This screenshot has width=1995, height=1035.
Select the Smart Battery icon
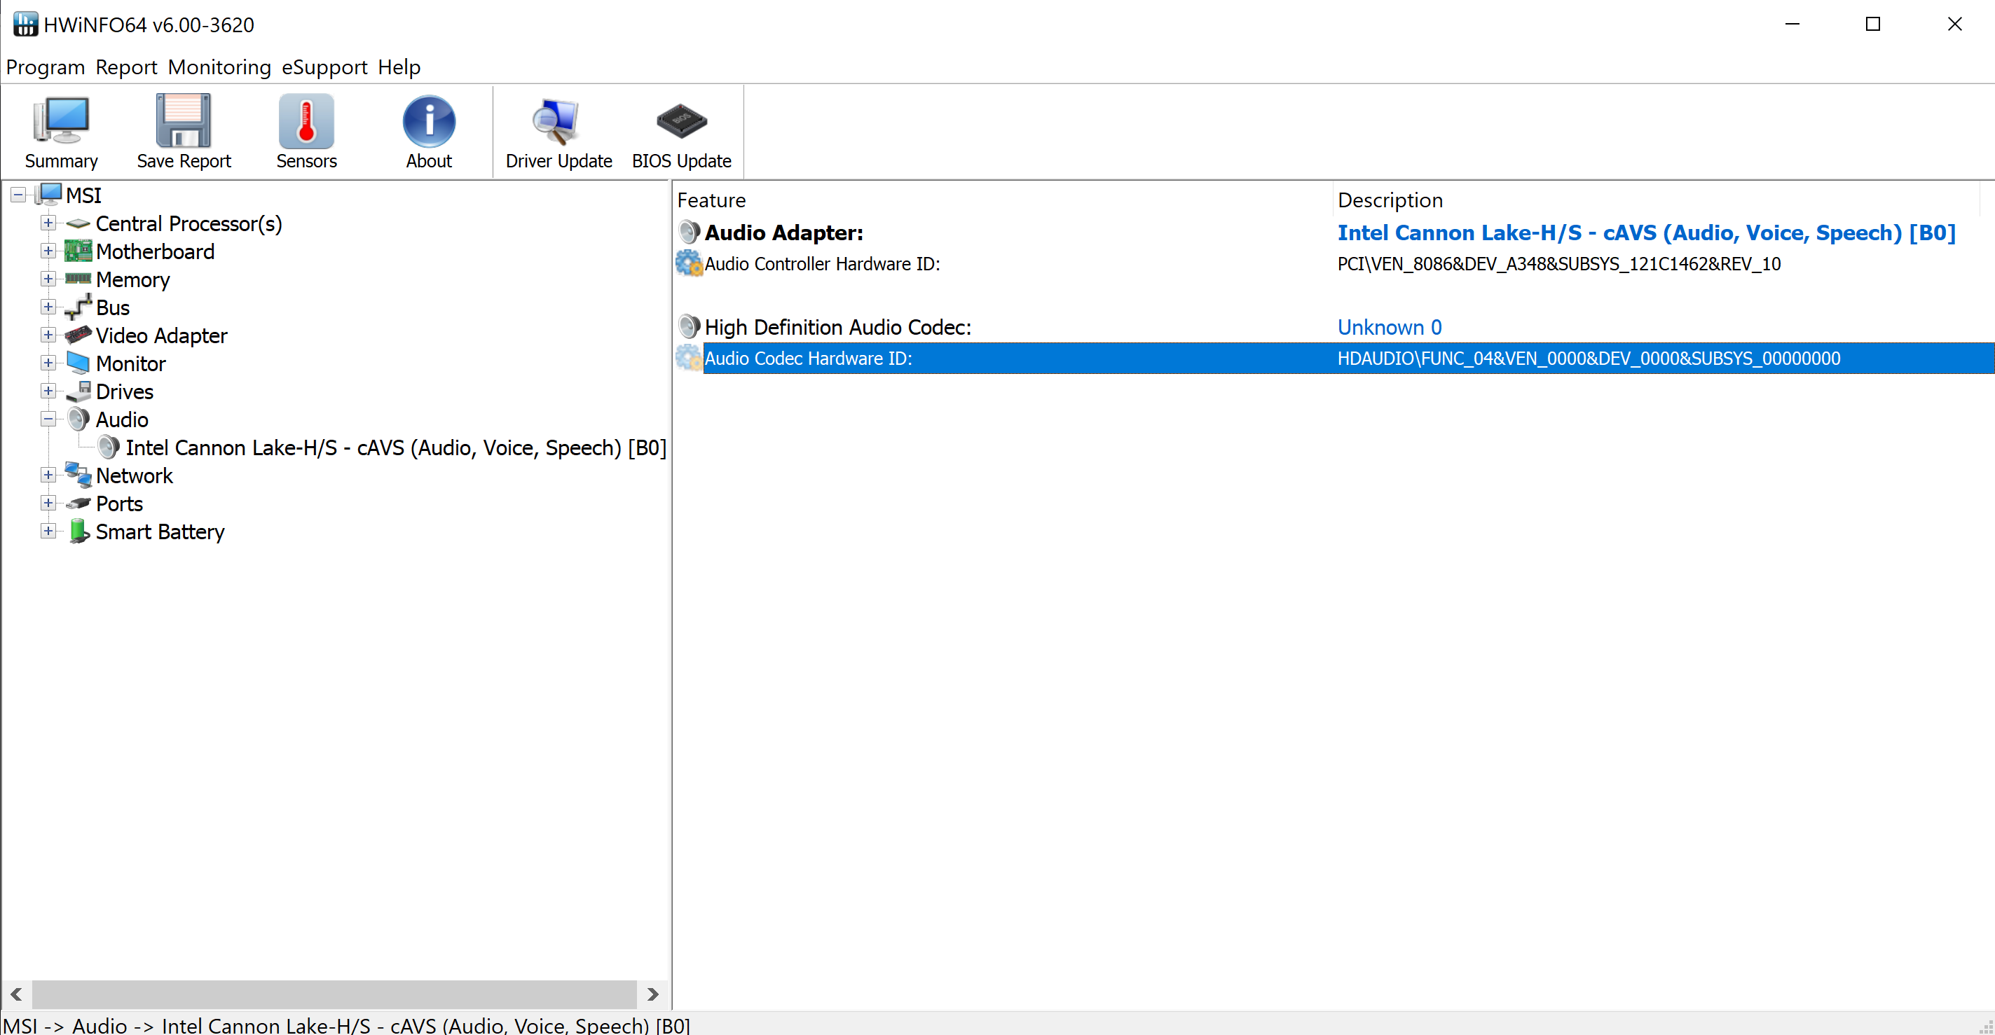(x=78, y=532)
